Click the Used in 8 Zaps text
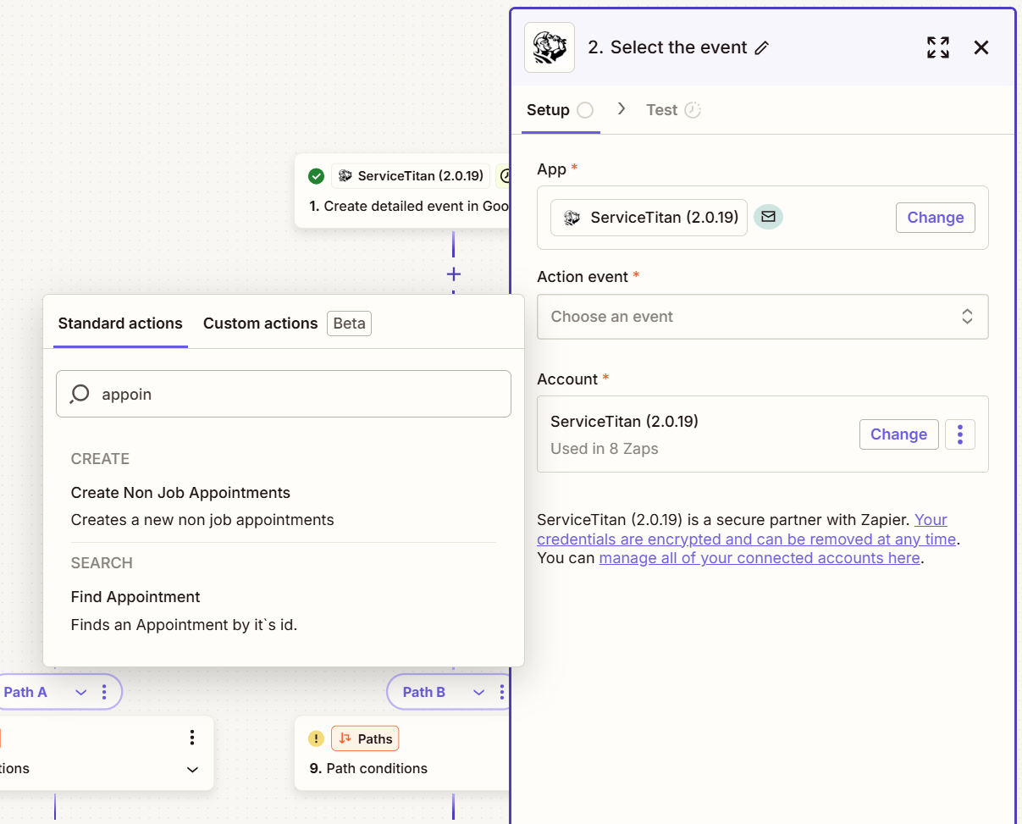Viewport: 1022px width, 824px height. [x=605, y=449]
